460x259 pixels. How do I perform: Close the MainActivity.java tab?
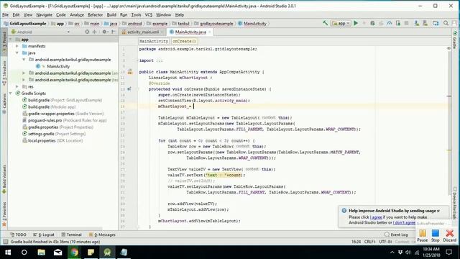[210, 32]
